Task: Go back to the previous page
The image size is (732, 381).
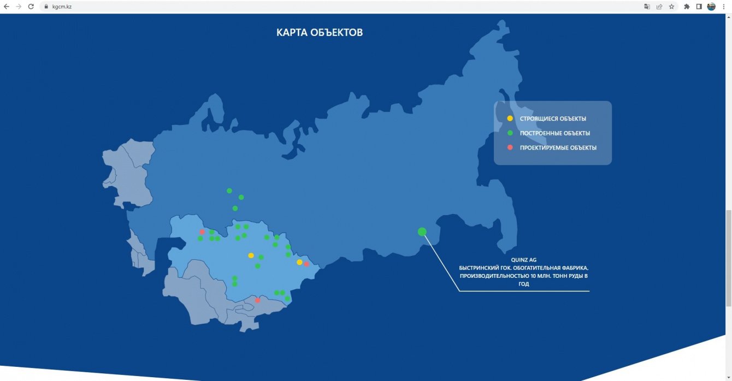Action: pyautogui.click(x=7, y=7)
